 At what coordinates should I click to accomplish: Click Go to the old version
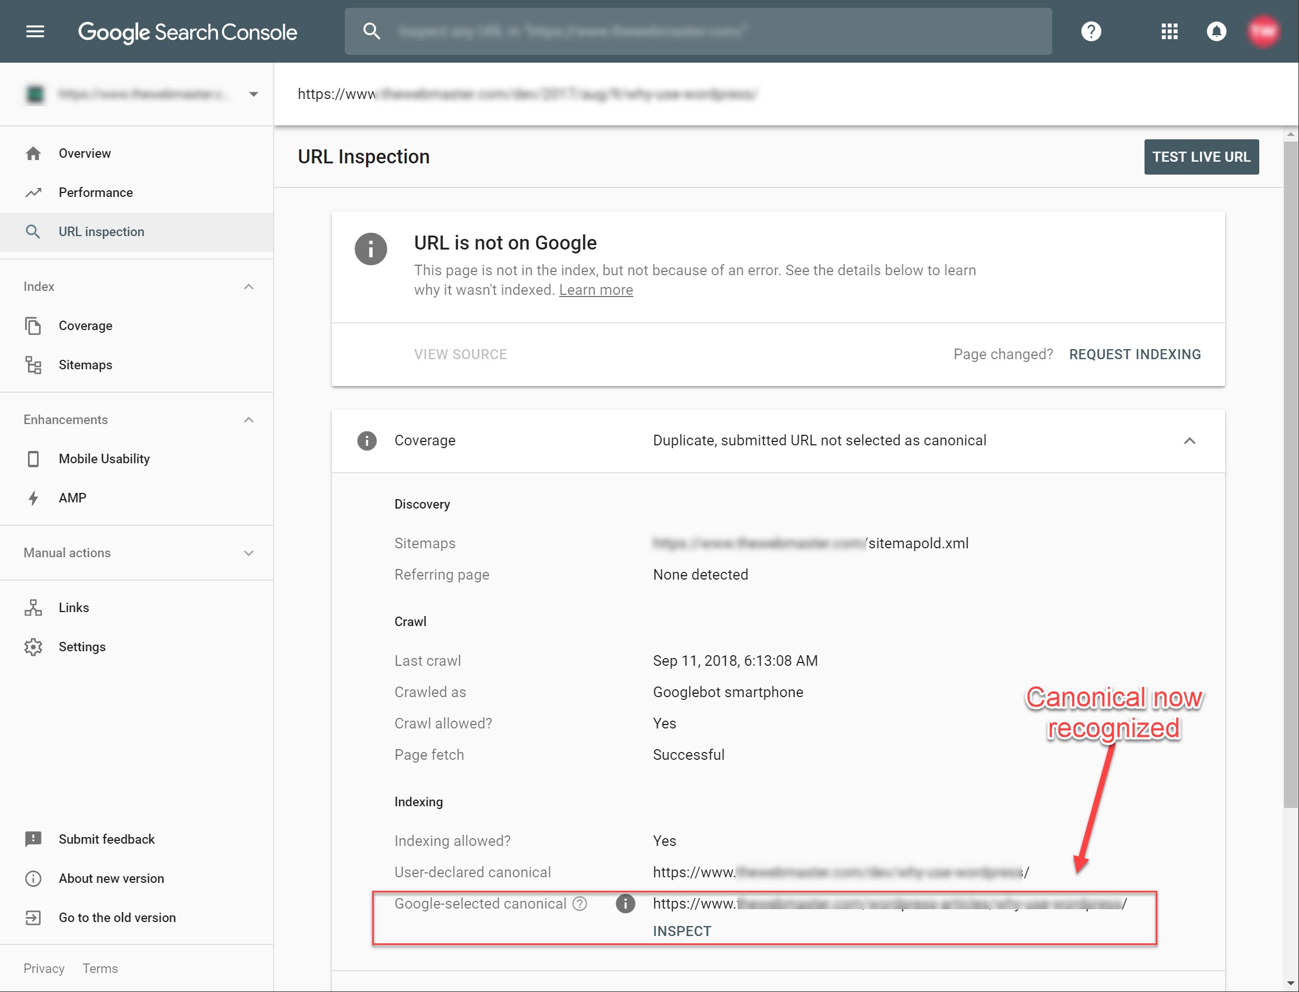[137, 917]
